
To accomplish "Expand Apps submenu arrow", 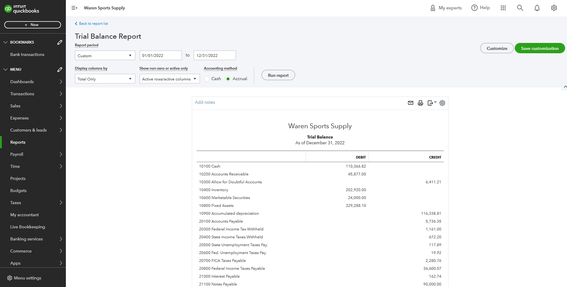I will (61, 263).
